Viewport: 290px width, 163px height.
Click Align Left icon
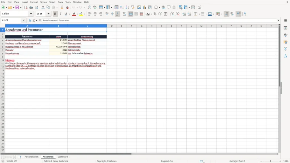90,14
